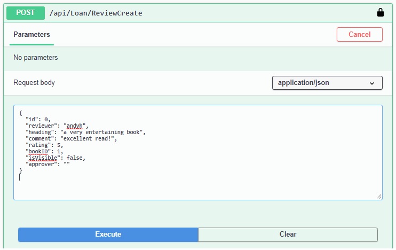Open the application/json content type dropdown
This screenshot has width=396, height=250.
[327, 83]
